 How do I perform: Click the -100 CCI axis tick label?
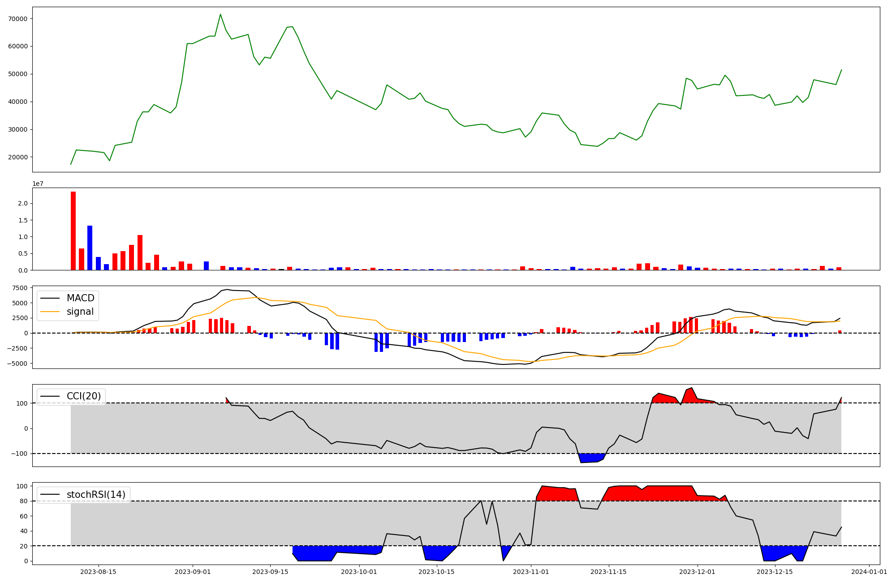click(20, 454)
